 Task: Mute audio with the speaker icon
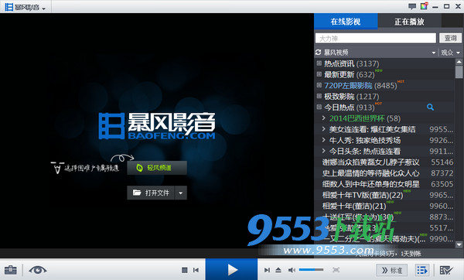(x=292, y=270)
